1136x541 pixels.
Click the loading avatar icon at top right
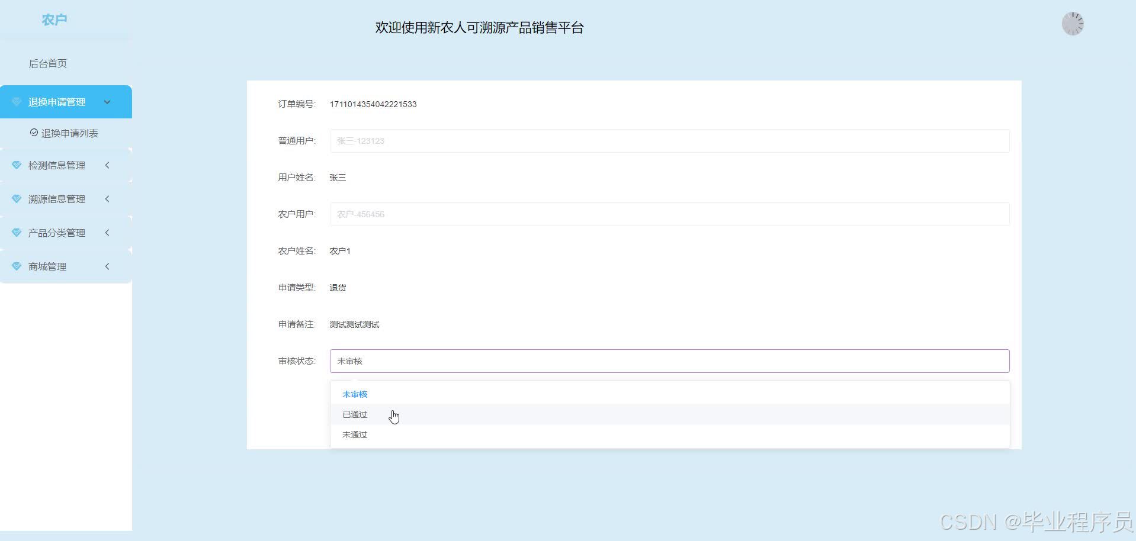pos(1073,23)
